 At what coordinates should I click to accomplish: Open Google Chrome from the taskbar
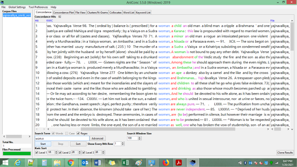pyautogui.click(x=71, y=162)
